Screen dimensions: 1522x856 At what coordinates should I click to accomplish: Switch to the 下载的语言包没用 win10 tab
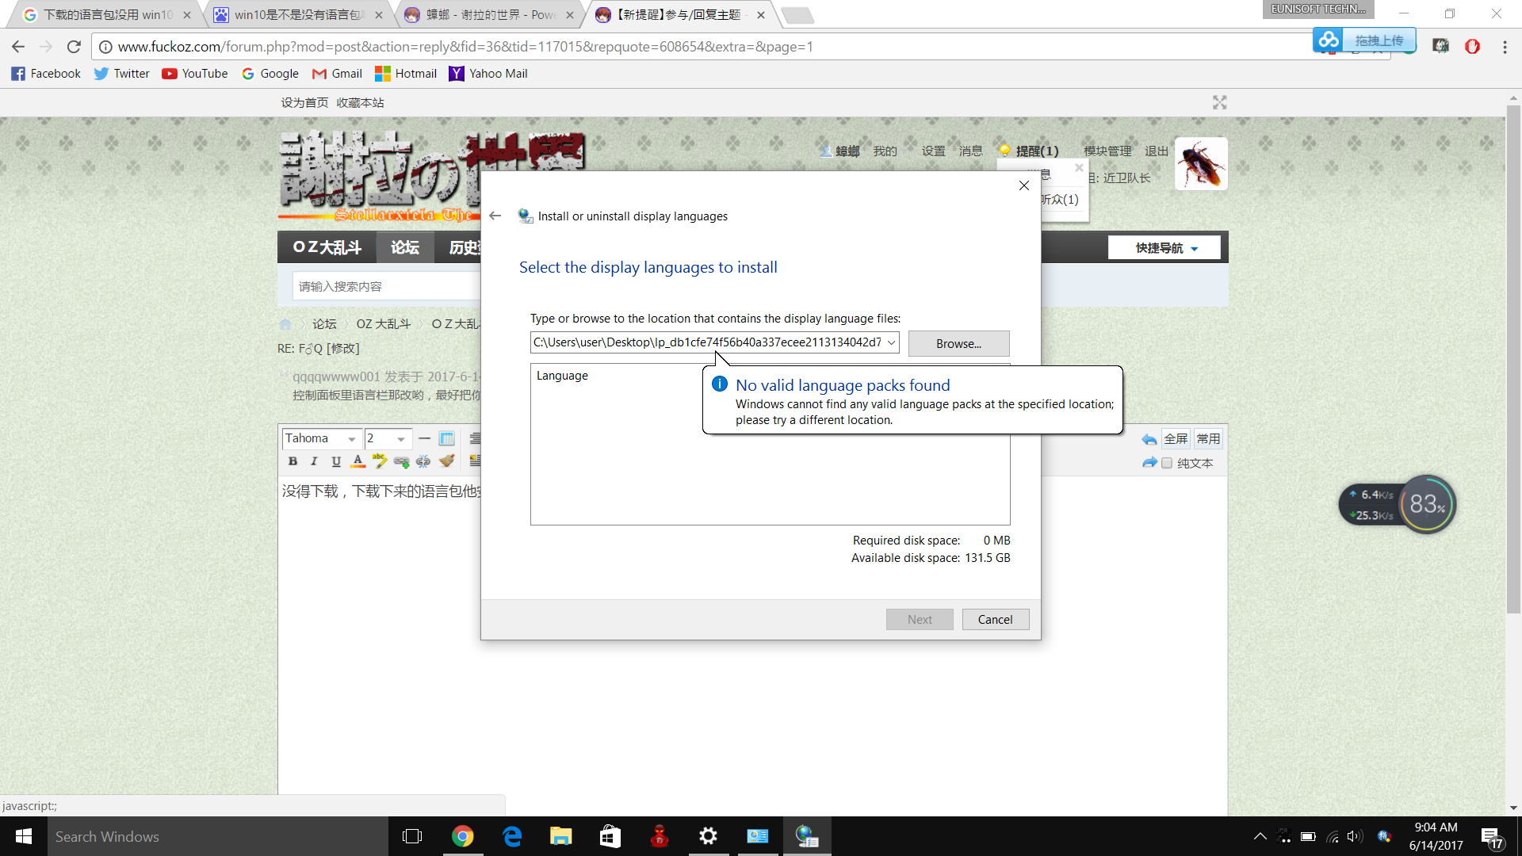coord(108,15)
